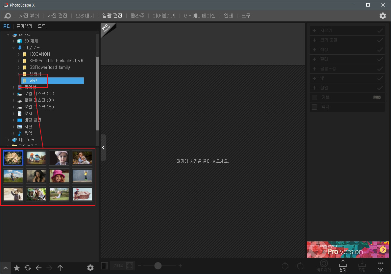This screenshot has height=274, width=391.
Task: Add 자르기 crop action with plus
Action: tap(314, 31)
